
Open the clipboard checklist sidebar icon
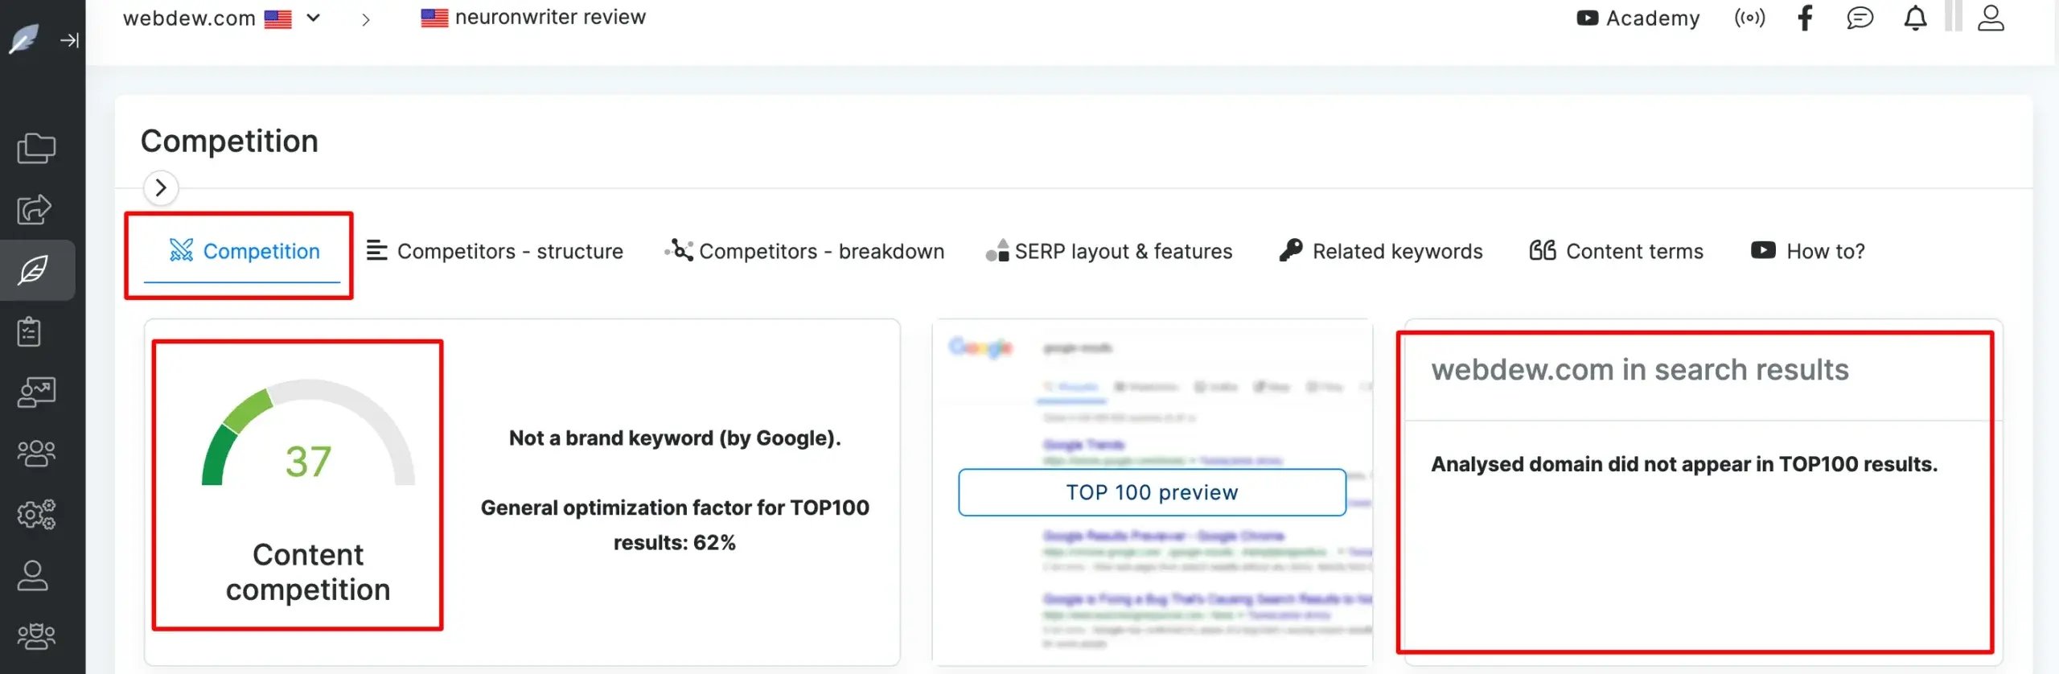click(30, 331)
